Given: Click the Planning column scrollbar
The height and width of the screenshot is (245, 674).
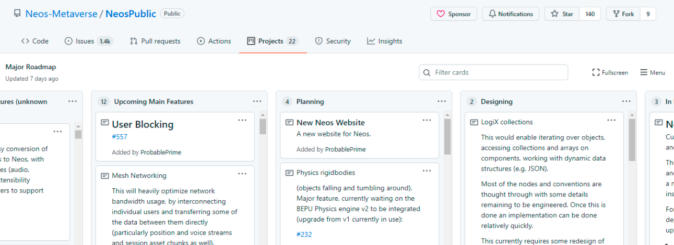Looking at the screenshot, I should 447,136.
